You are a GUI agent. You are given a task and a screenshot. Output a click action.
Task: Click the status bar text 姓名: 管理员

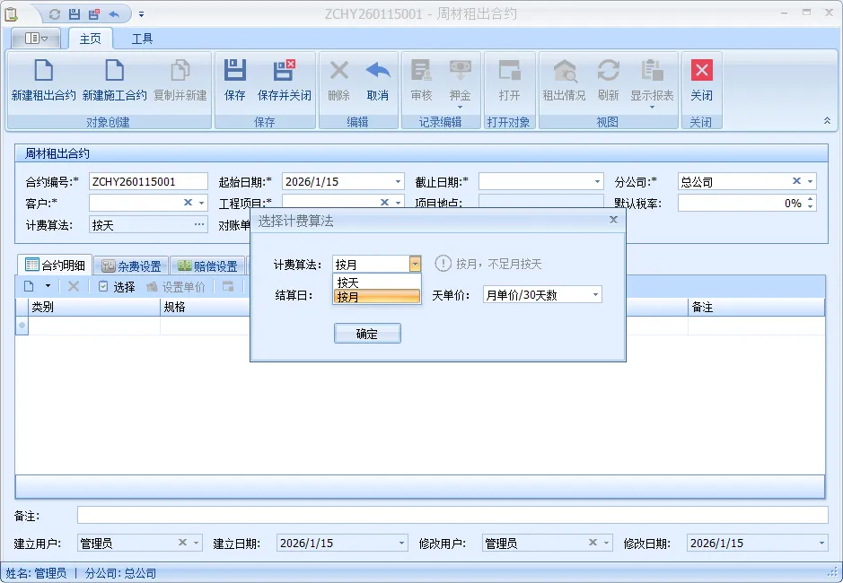coord(36,573)
